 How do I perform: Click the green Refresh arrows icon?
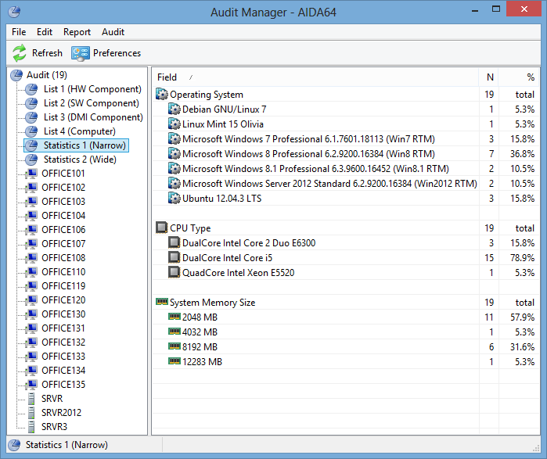[20, 53]
